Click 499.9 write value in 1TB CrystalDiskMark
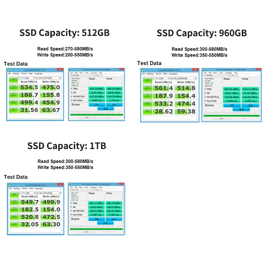This screenshot has height=265, width=265. click(x=51, y=202)
